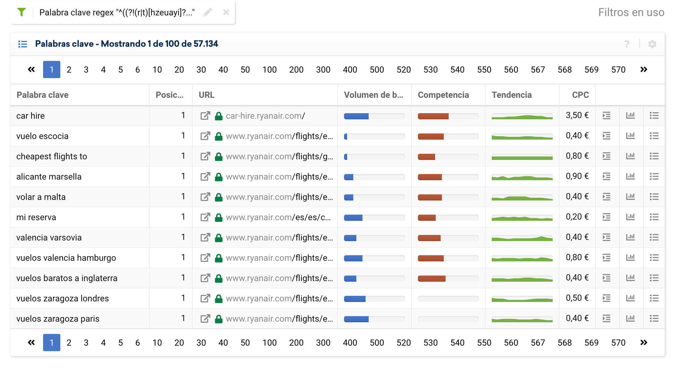Open history chart icon for vuelos zaragoza paris row
677x369 pixels.
click(631, 319)
